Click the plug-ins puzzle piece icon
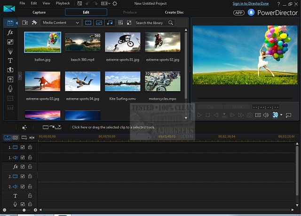Viewport: 301px width, 216px height. [x=34, y=23]
